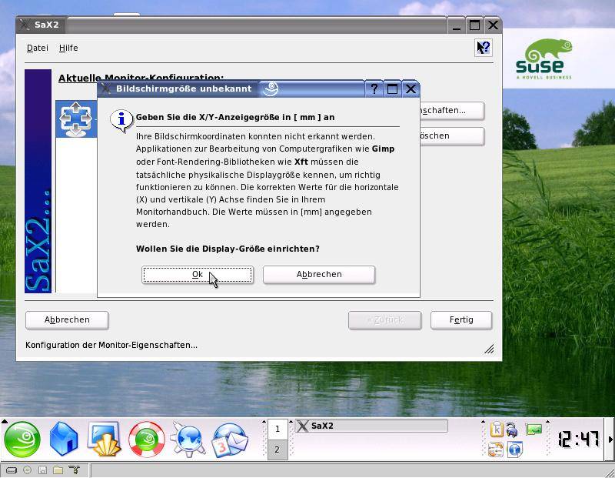Launch the Konqueror web browser globe icon
The width and height of the screenshot is (615, 478).
point(188,439)
